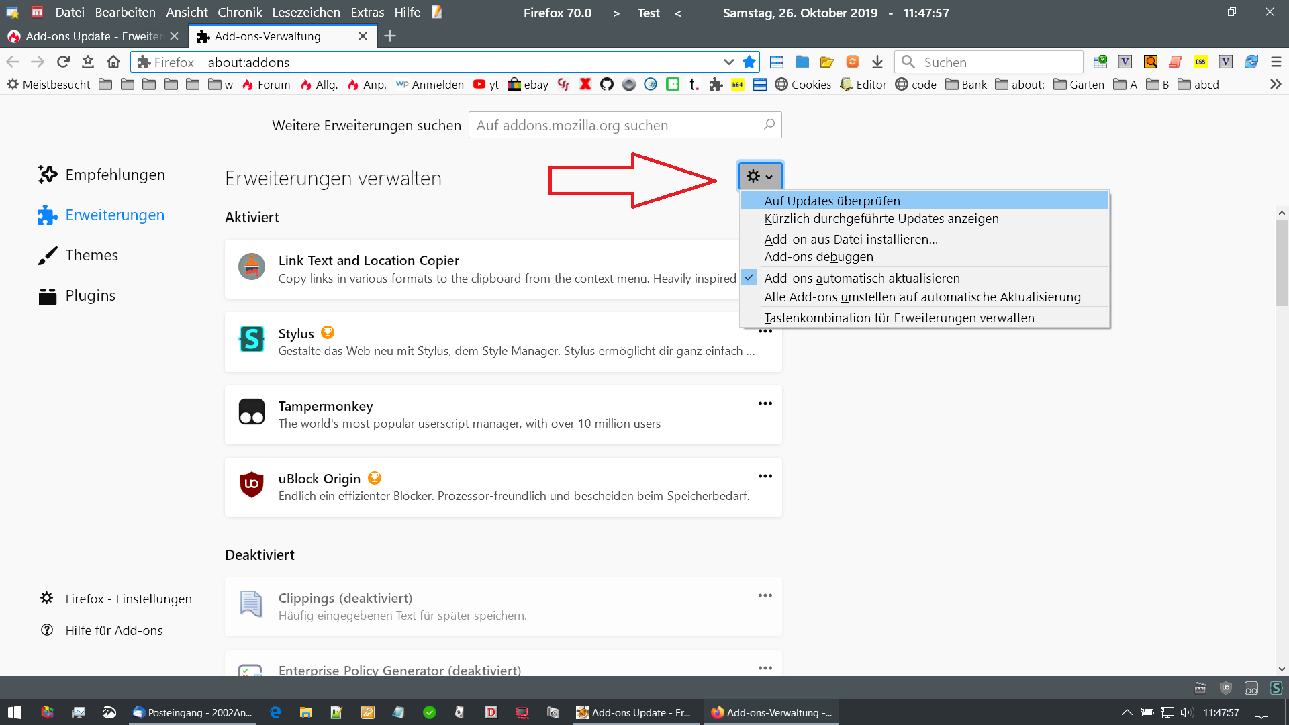Viewport: 1289px width, 725px height.
Task: Click the addons.mozilla.org search field
Action: pyautogui.click(x=618, y=125)
